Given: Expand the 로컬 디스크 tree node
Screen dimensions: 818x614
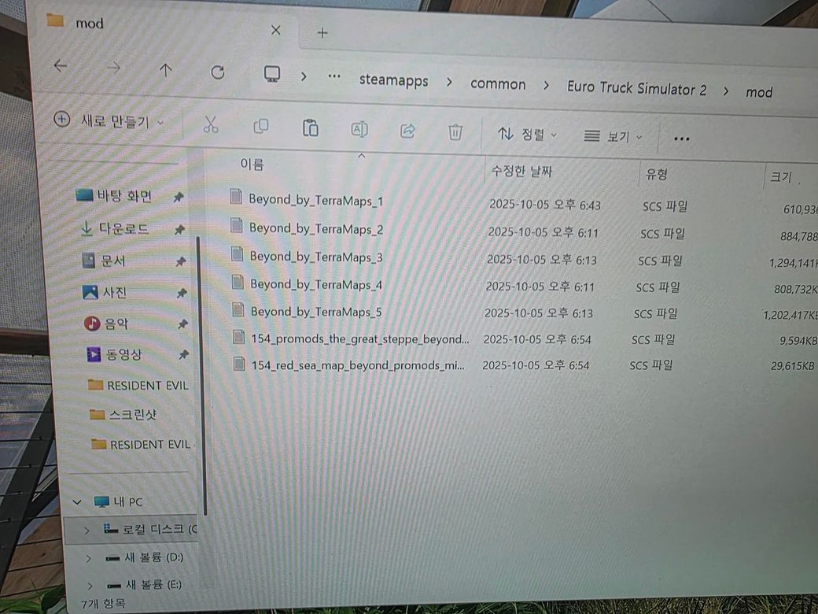Looking at the screenshot, I should click(87, 530).
